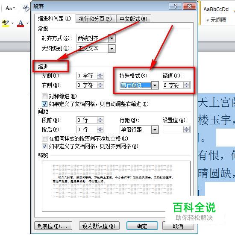Switch to the 换行和分页 tab
Image resolution: width=235 pixels, height=235 pixels.
96,19
